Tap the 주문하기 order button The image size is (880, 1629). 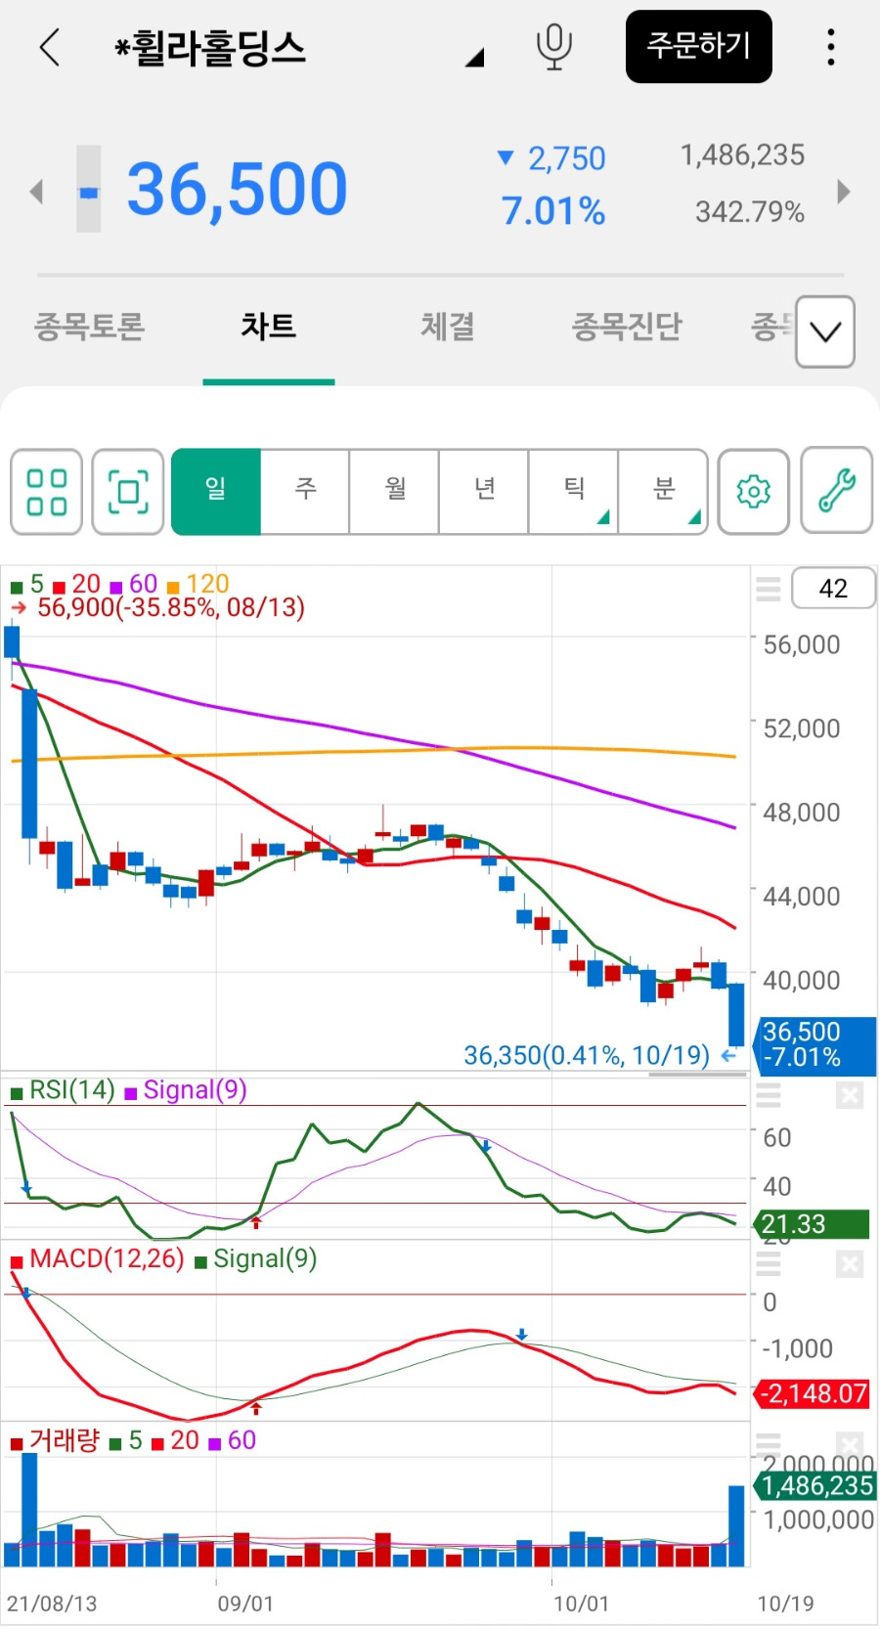tap(699, 46)
